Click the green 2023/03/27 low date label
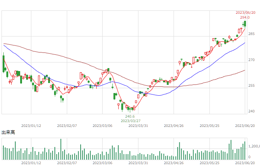The image size is (260, 166). coord(131,121)
